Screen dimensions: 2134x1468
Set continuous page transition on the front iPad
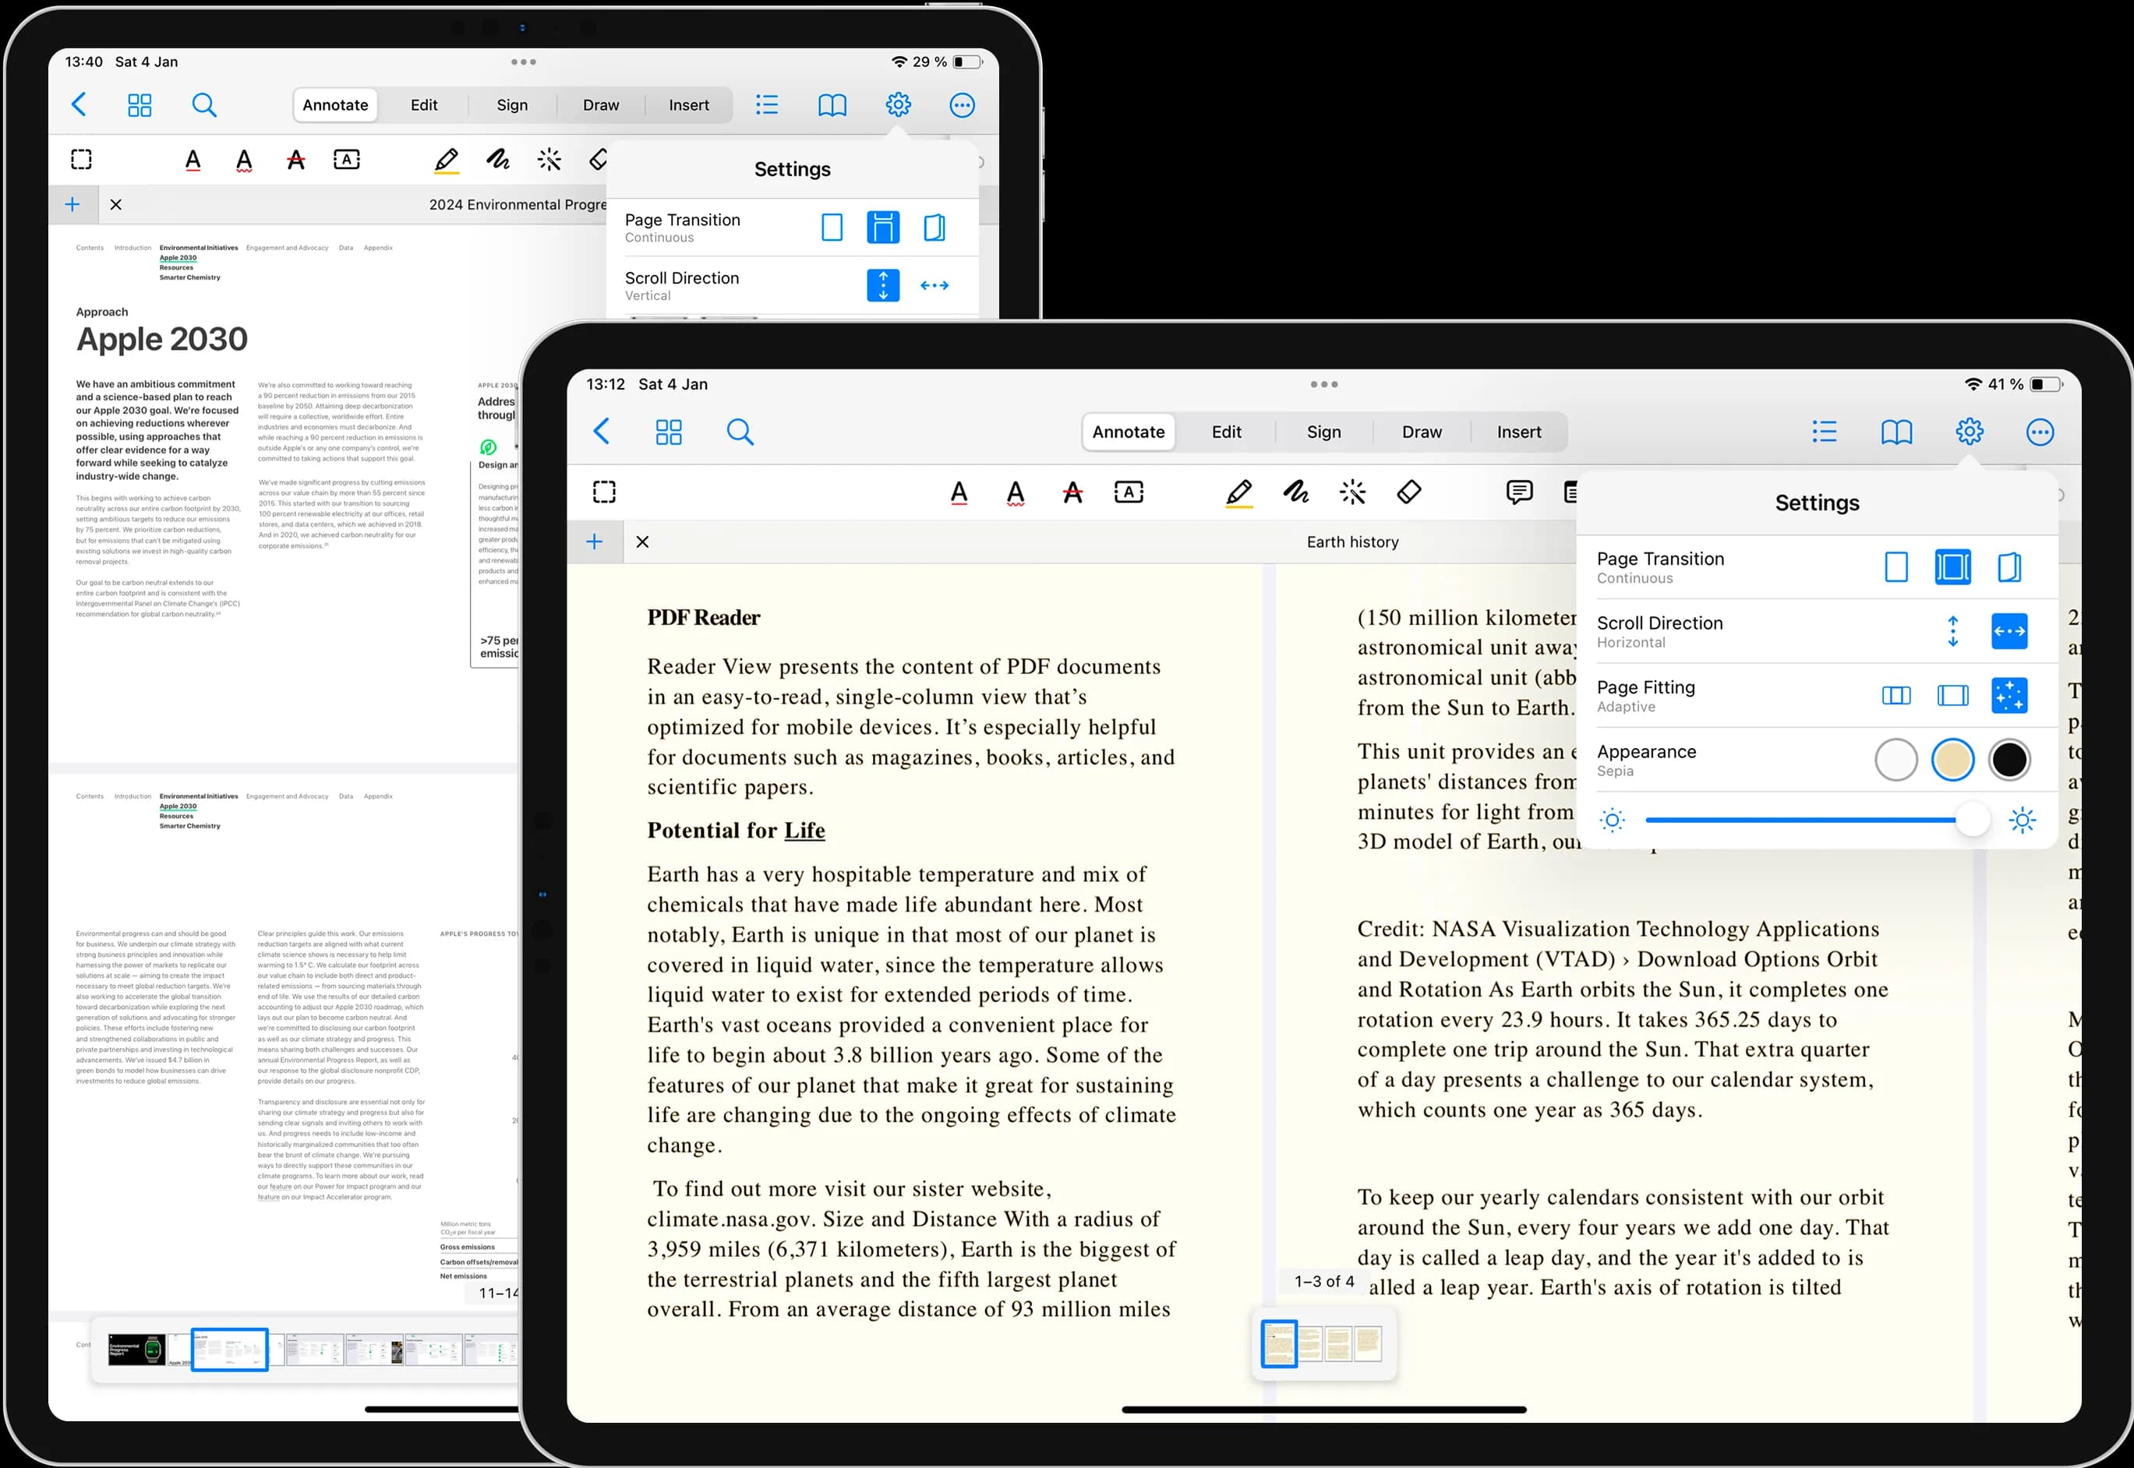pyautogui.click(x=1952, y=567)
